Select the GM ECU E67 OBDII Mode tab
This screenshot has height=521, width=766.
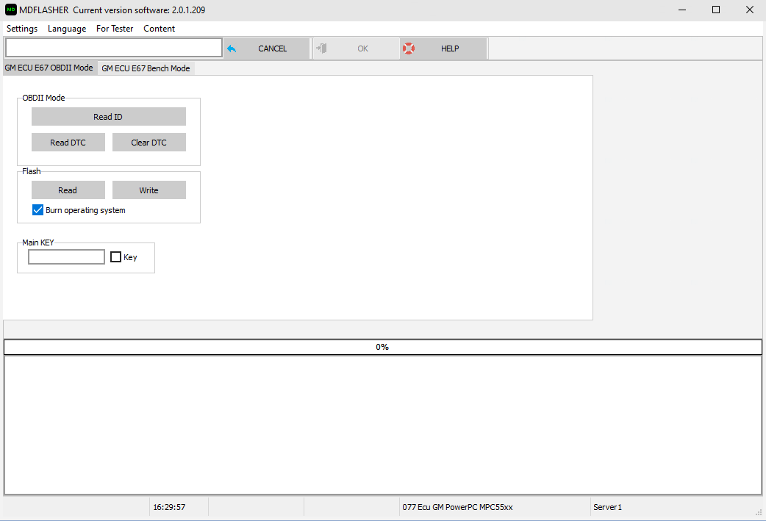pos(49,68)
